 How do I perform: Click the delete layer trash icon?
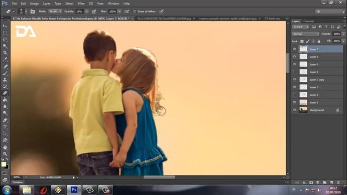tap(338, 183)
